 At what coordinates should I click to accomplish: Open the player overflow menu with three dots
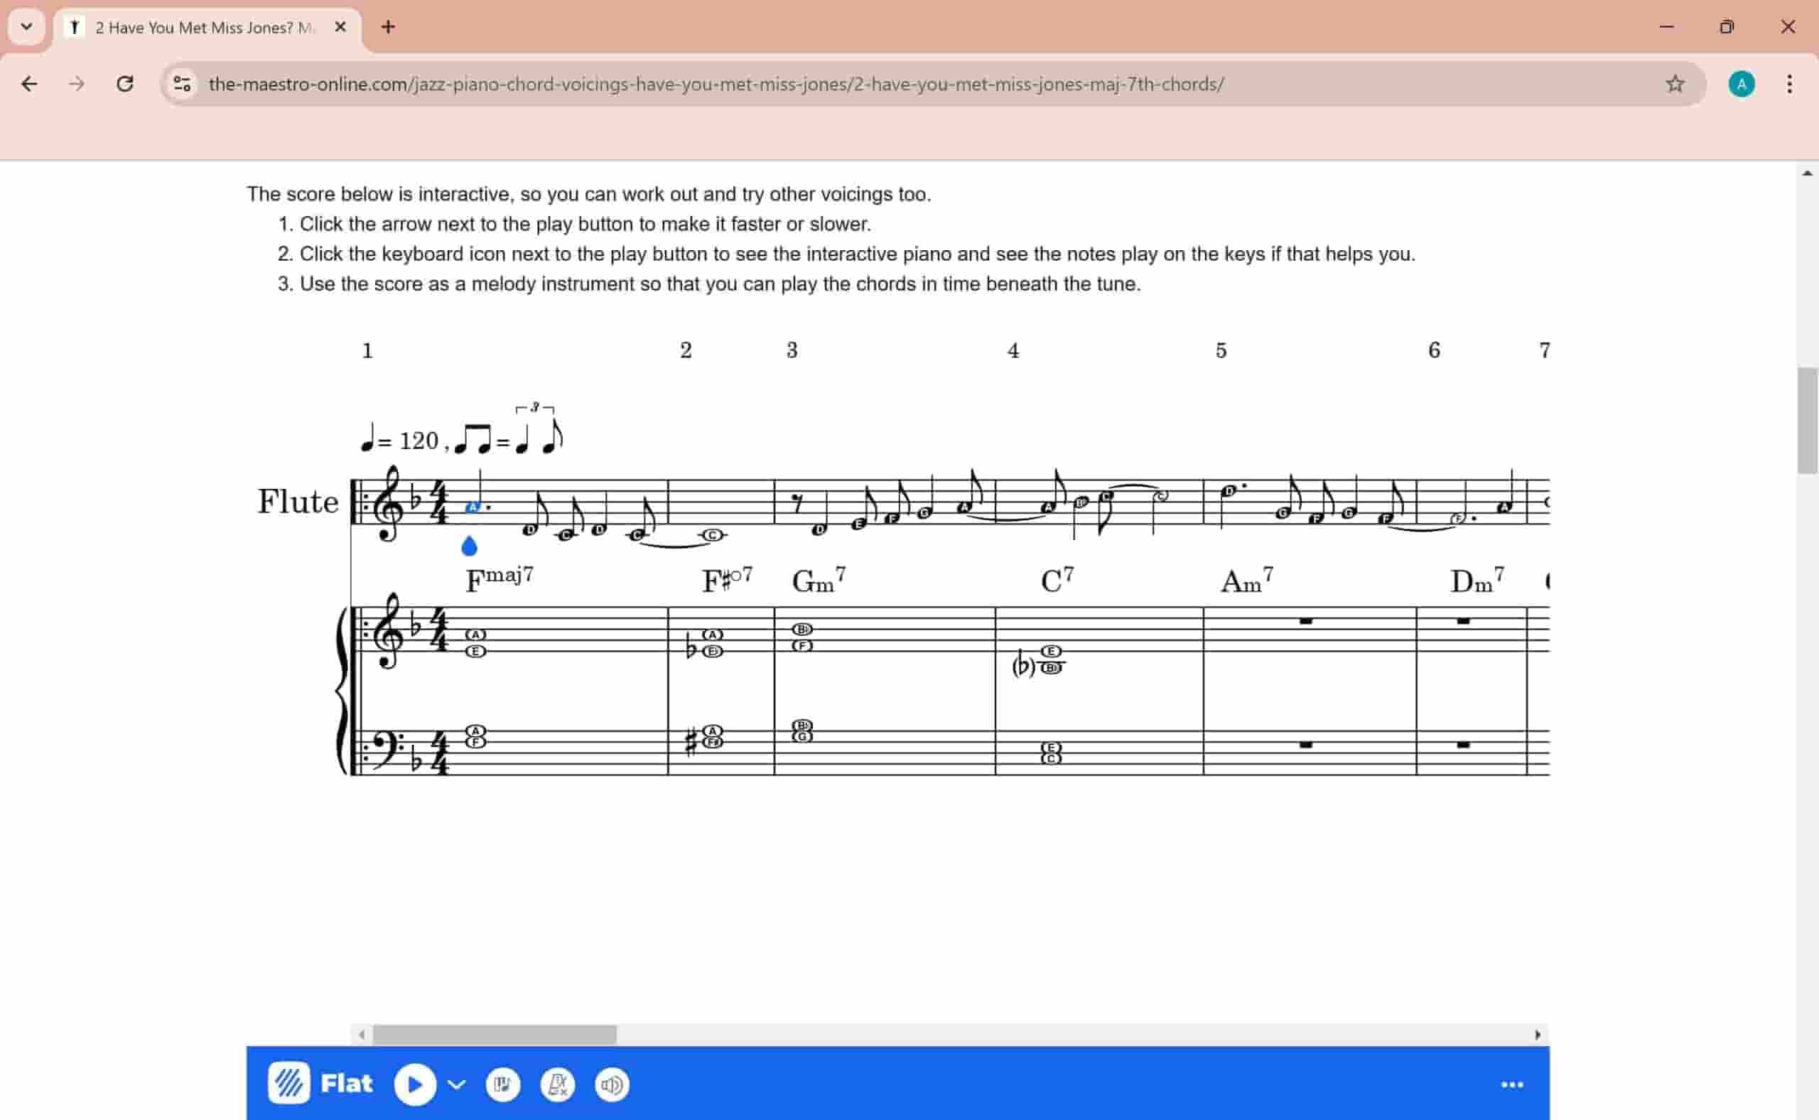point(1512,1084)
